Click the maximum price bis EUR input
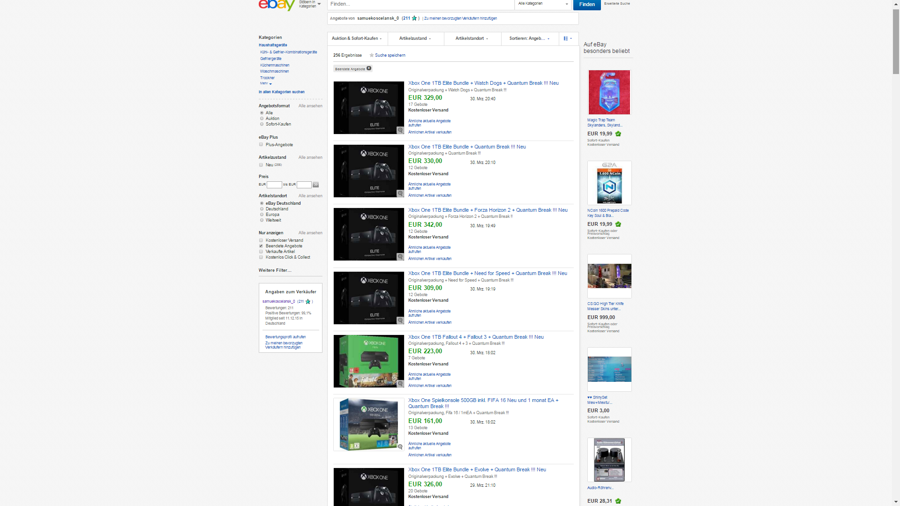The width and height of the screenshot is (900, 506). tap(304, 185)
